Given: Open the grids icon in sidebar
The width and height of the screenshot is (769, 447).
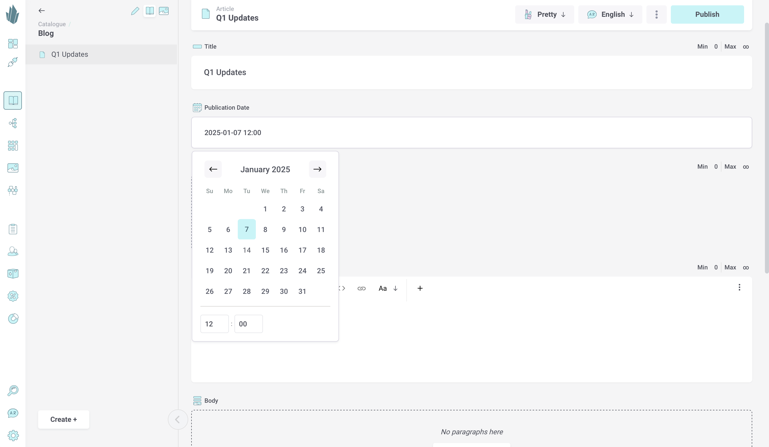Looking at the screenshot, I should (x=13, y=146).
